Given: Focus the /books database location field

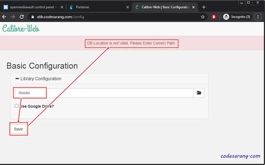Looking at the screenshot, I should [104, 93].
